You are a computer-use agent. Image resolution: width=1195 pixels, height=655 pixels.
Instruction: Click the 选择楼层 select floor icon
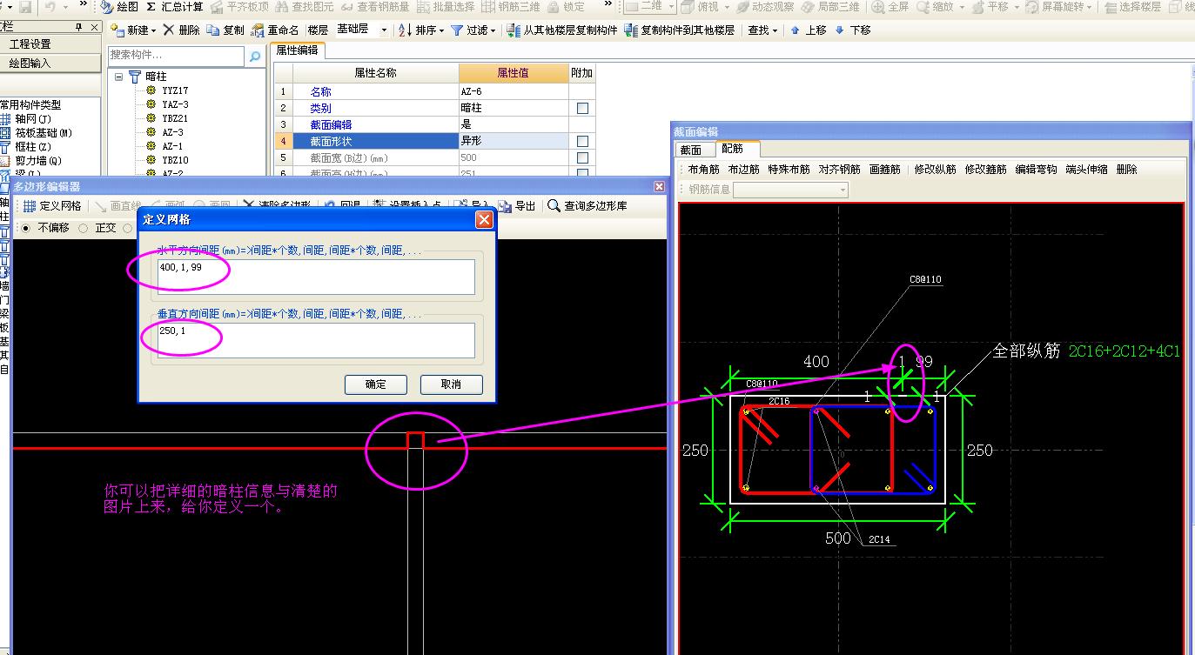point(1111,7)
